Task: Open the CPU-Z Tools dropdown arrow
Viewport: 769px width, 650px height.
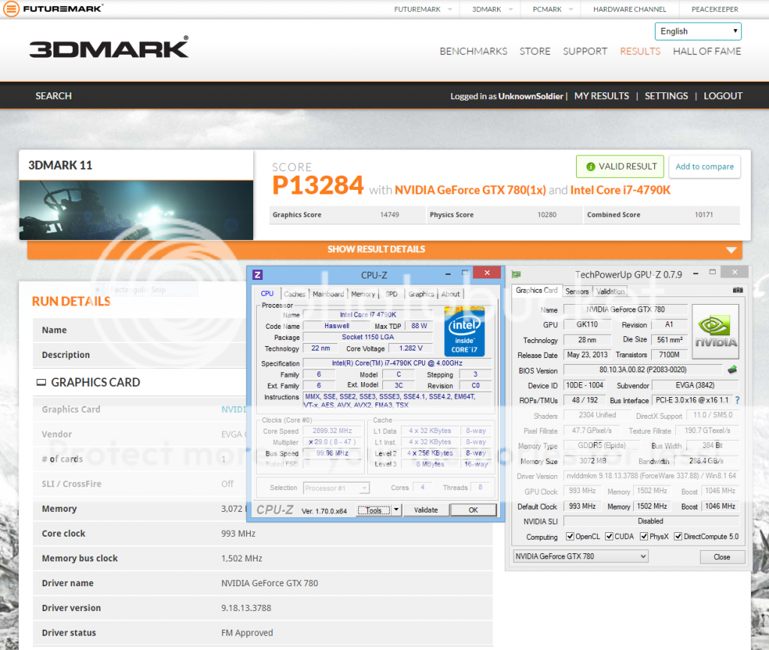Action: pyautogui.click(x=397, y=510)
